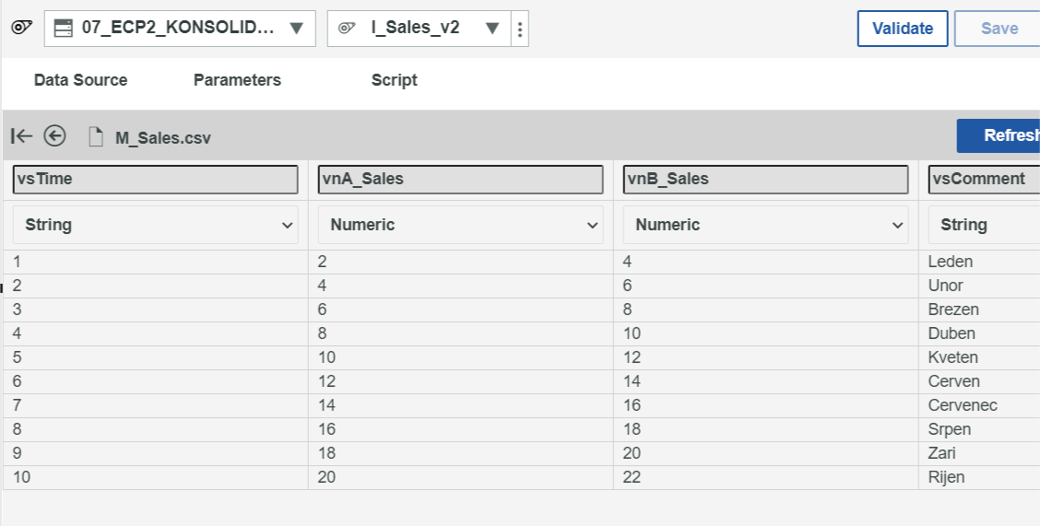Screen dimensions: 1040x526
Task: Select the comment cell 'Brezen'
Action: (979, 310)
